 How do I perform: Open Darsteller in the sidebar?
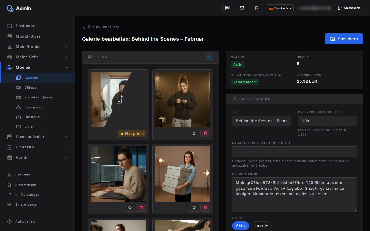(38, 117)
